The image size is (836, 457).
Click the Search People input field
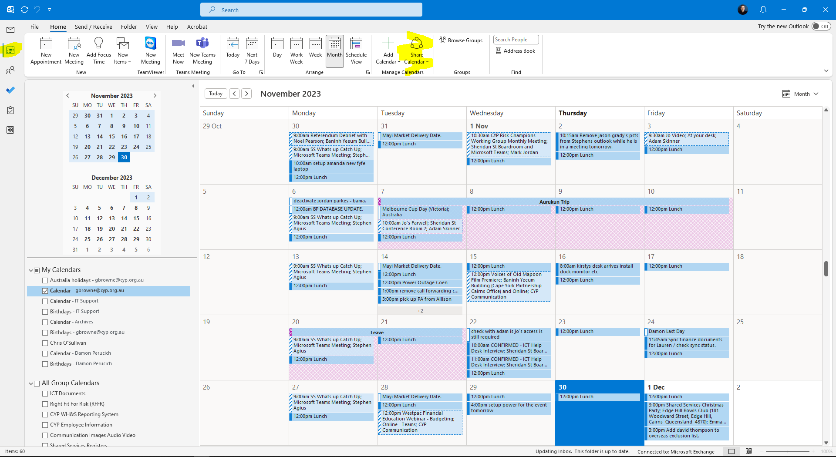point(516,39)
